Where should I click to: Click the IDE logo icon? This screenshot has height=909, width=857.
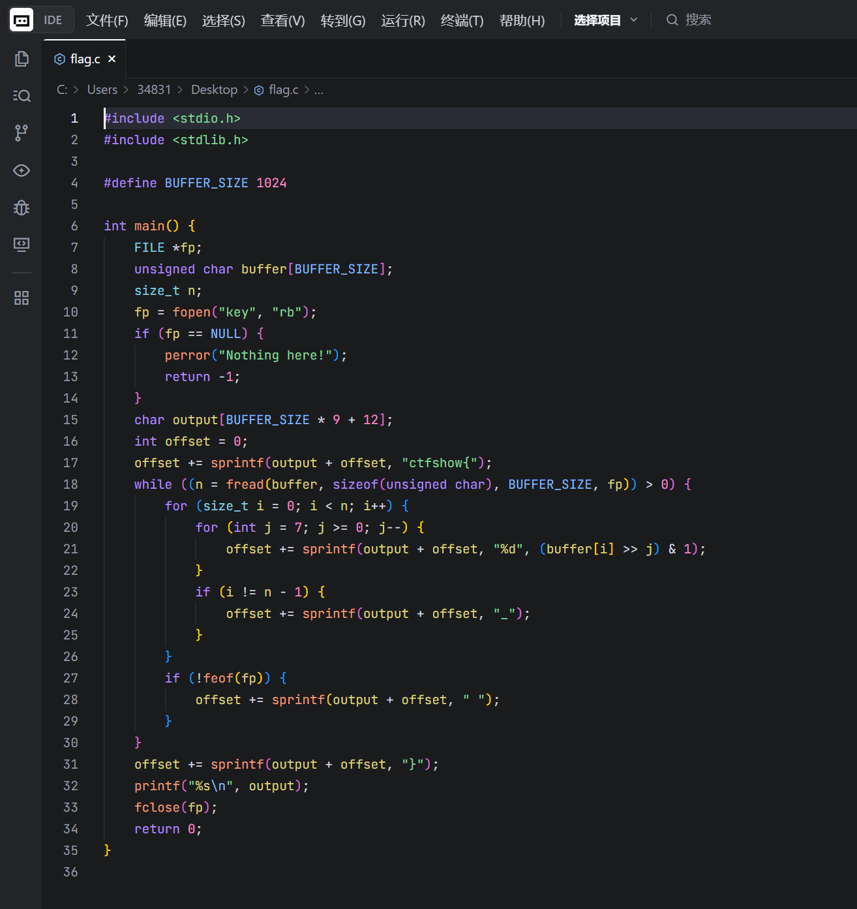[x=22, y=20]
